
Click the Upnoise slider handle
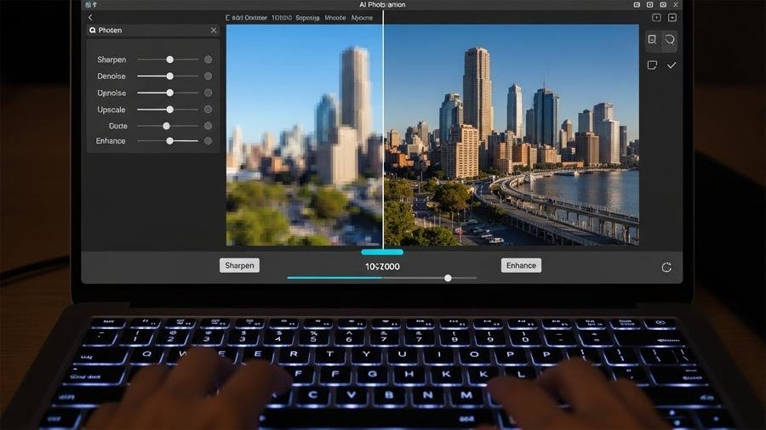[169, 93]
